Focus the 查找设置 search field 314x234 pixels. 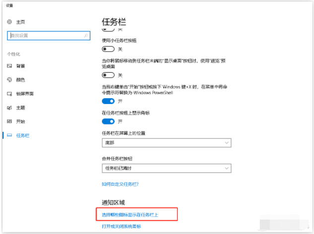49,35
